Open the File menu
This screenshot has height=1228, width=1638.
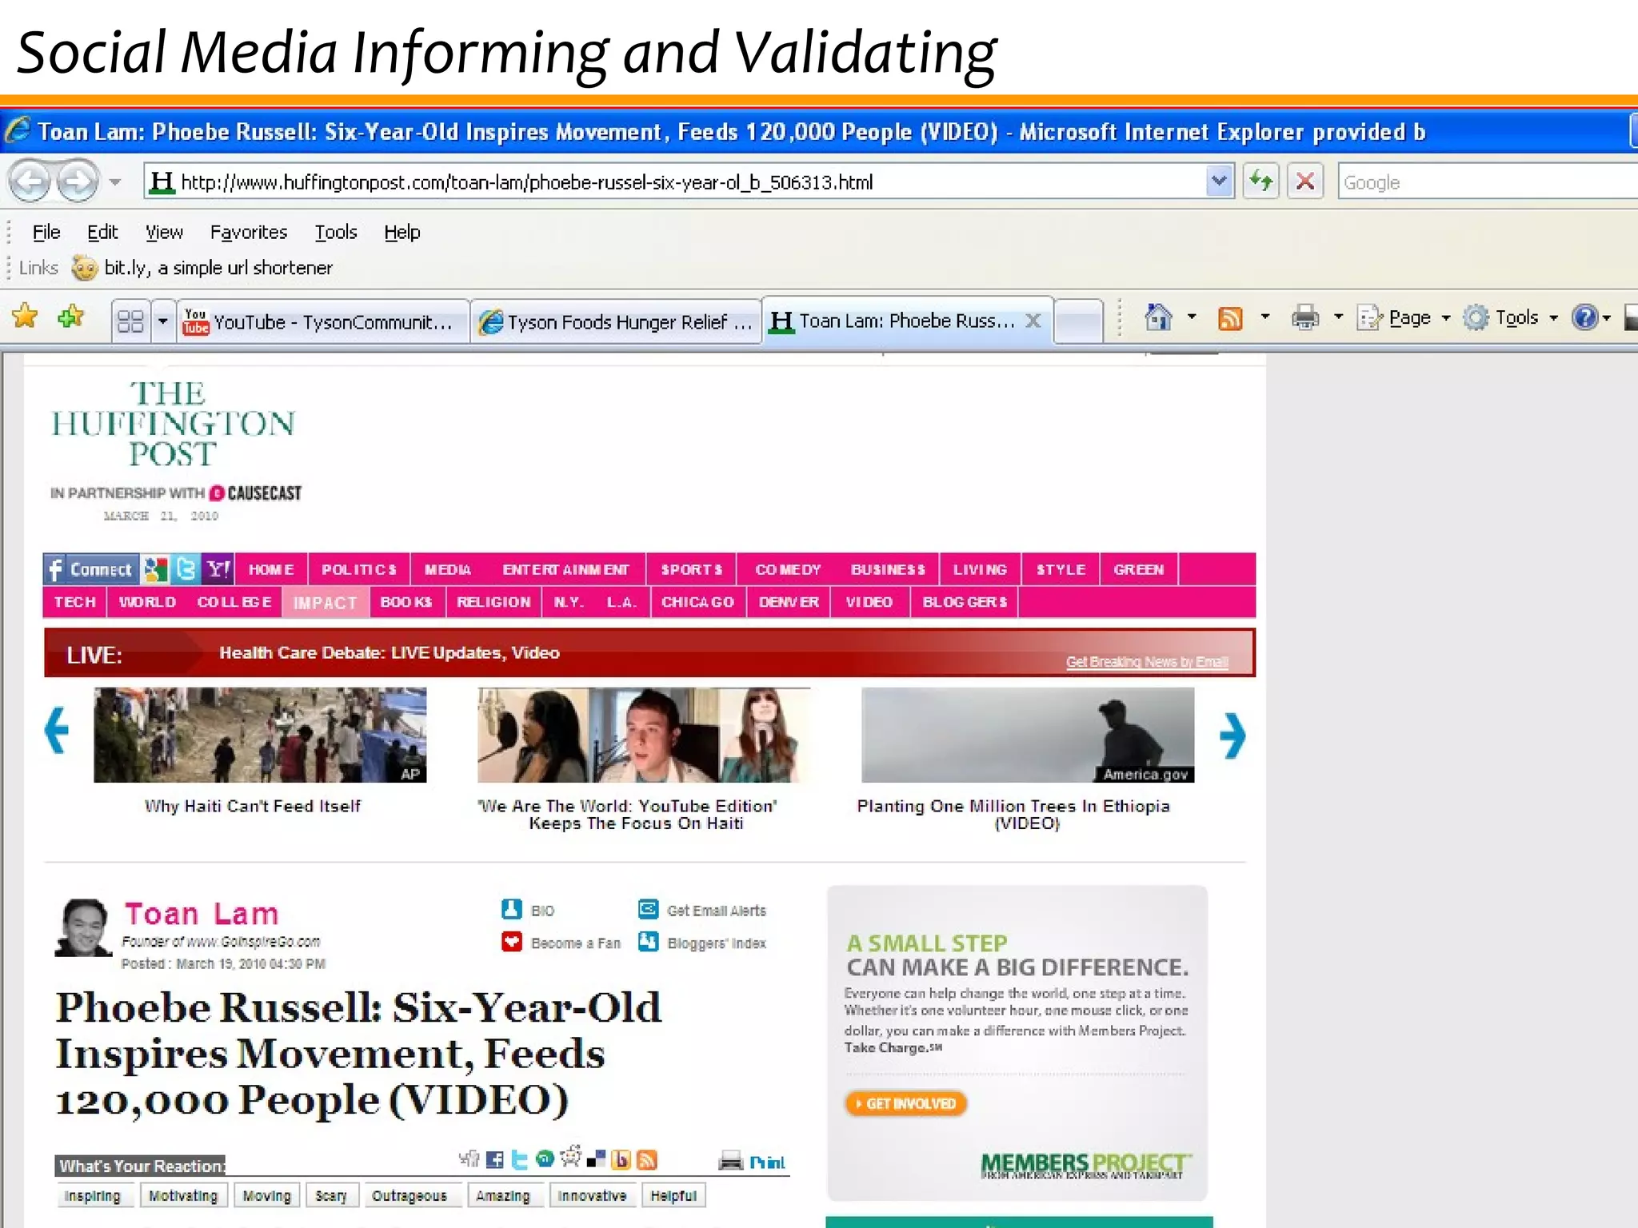click(x=46, y=232)
